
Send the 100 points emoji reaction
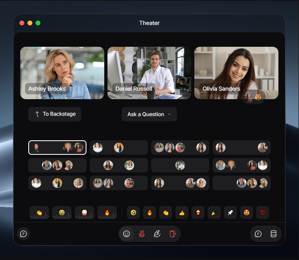pyautogui.click(x=263, y=212)
